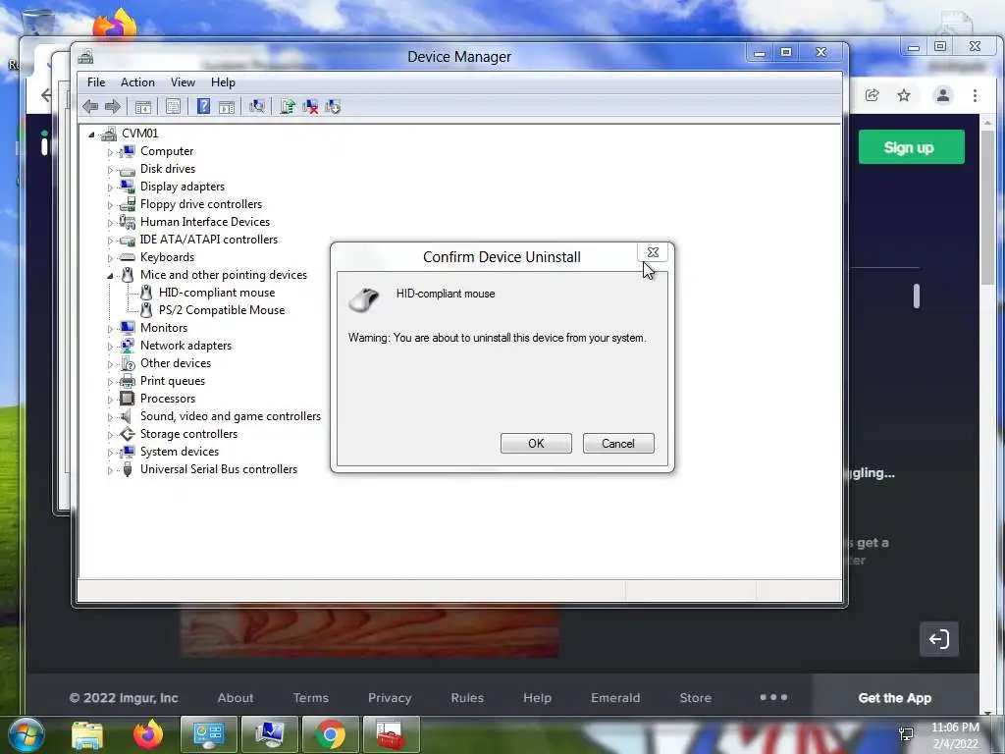This screenshot has height=754, width=1005.
Task: Click the Store link in Imgur footer
Action: coord(696,698)
